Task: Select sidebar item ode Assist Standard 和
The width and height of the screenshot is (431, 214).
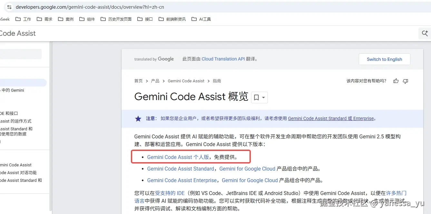Action: coord(21,181)
